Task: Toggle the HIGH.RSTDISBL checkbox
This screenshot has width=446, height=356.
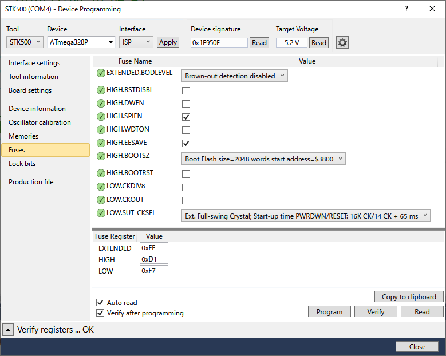Action: (x=186, y=90)
